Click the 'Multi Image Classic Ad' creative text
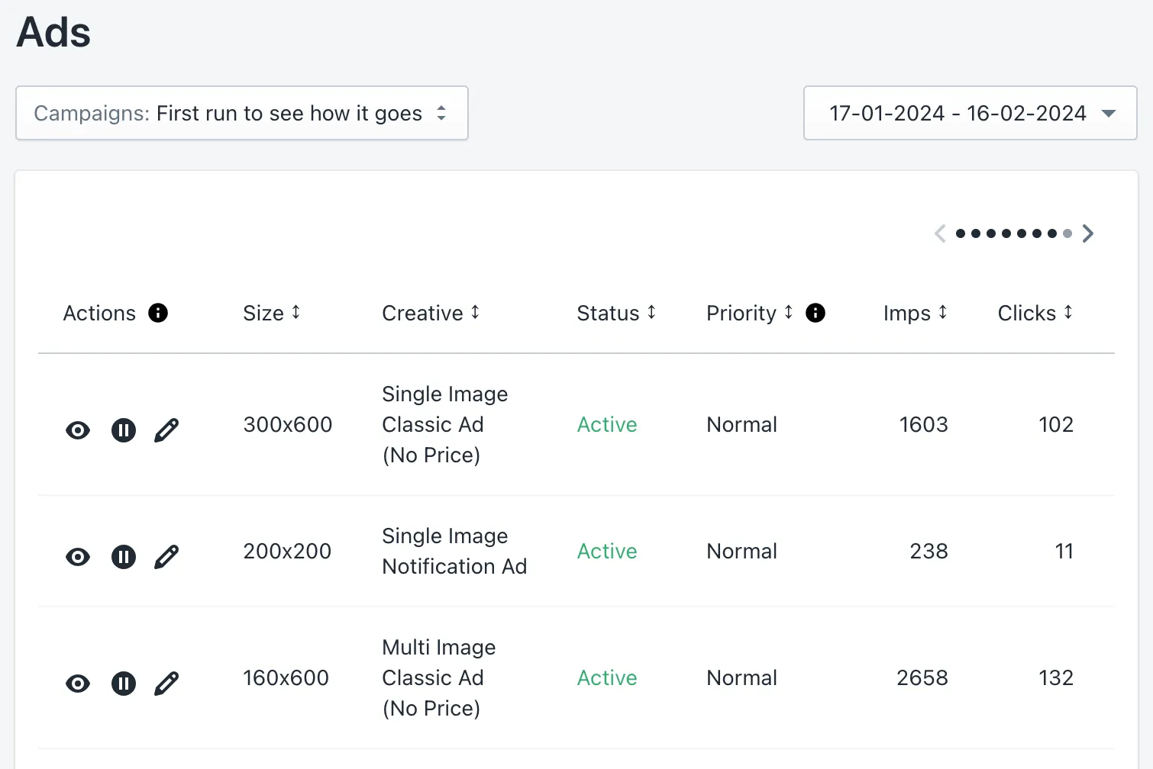This screenshot has width=1153, height=769. coord(439,677)
